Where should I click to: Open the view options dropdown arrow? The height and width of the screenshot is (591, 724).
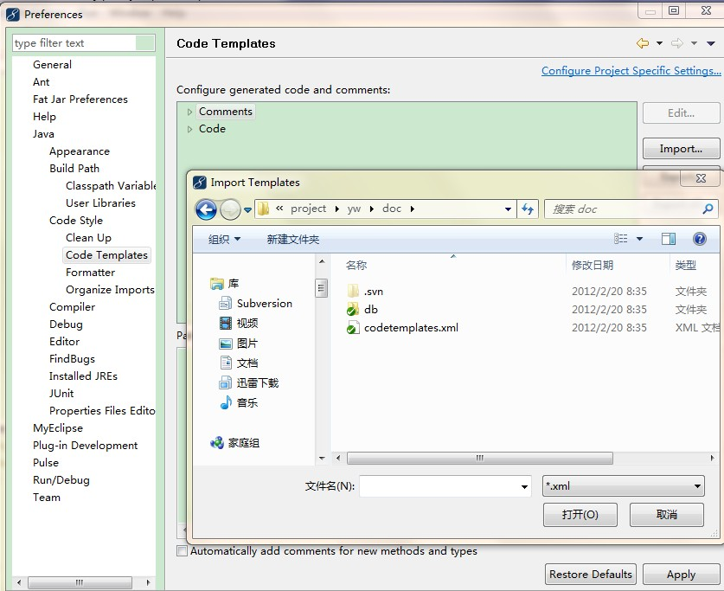639,239
